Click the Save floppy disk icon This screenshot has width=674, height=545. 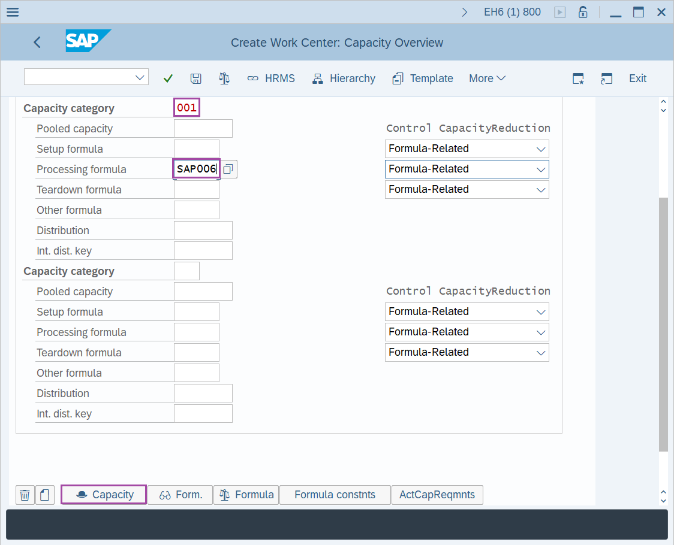click(x=195, y=78)
